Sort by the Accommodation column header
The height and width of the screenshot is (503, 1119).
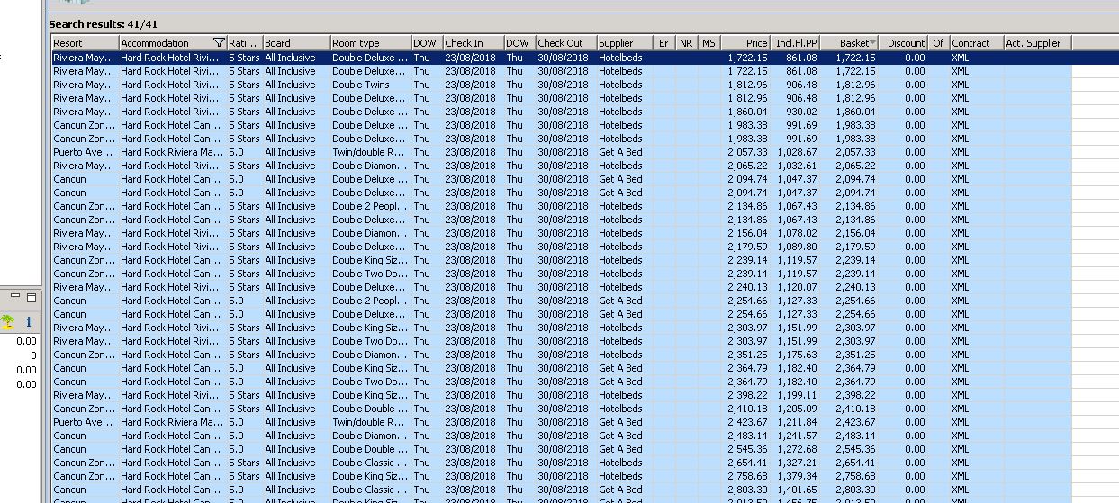click(172, 42)
